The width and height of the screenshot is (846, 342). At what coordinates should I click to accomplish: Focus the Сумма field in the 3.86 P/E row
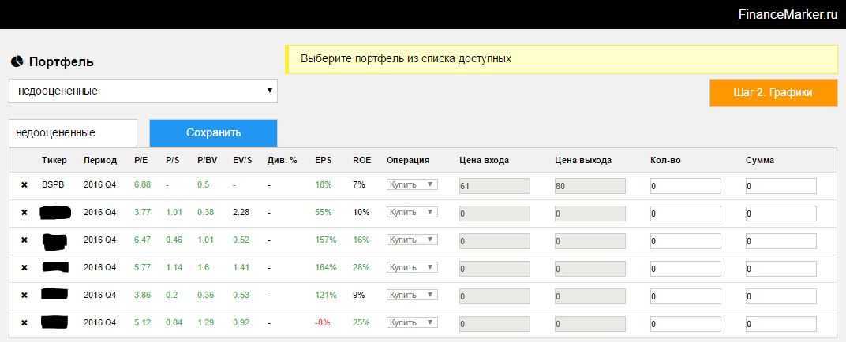[780, 296]
